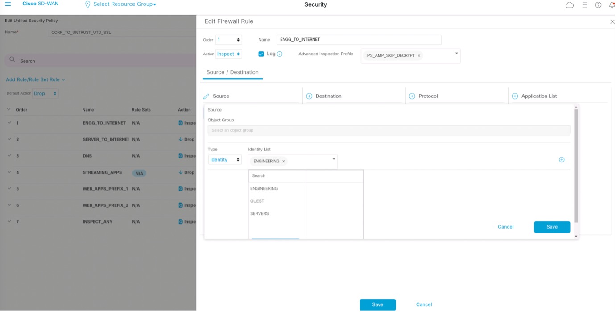
Task: Open the notifications bell with red badge
Action: pos(612,5)
